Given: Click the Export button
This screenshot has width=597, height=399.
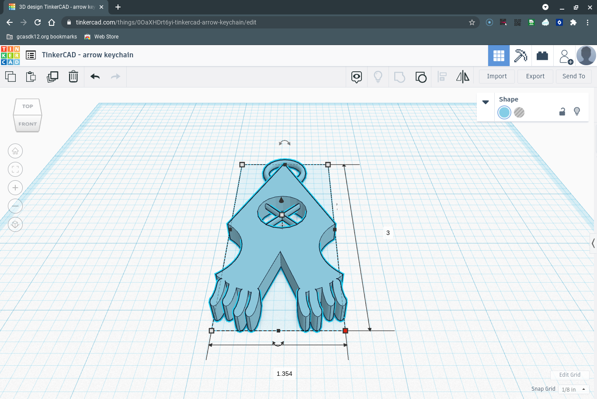Looking at the screenshot, I should click(535, 76).
